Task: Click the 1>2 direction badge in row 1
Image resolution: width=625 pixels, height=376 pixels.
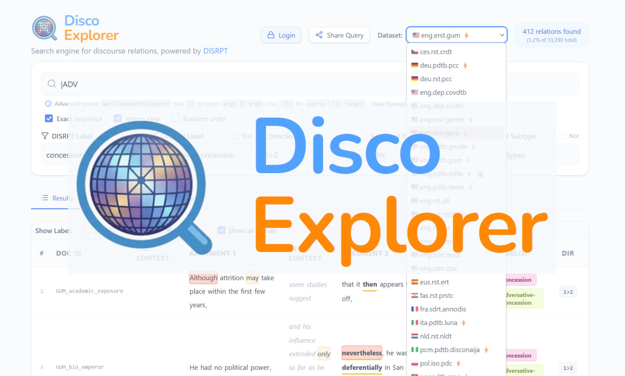Action: pos(568,292)
